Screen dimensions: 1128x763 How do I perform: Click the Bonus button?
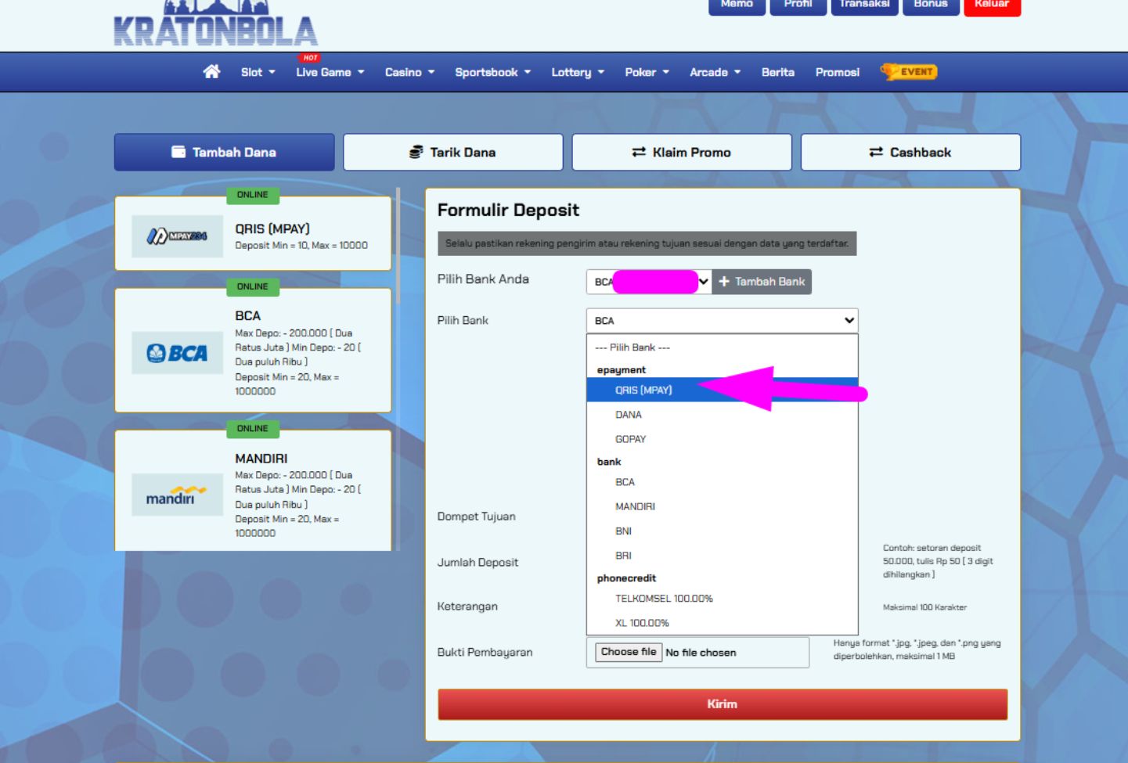click(x=931, y=6)
